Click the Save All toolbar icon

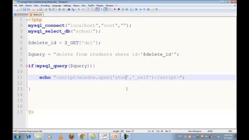click(x=28, y=9)
